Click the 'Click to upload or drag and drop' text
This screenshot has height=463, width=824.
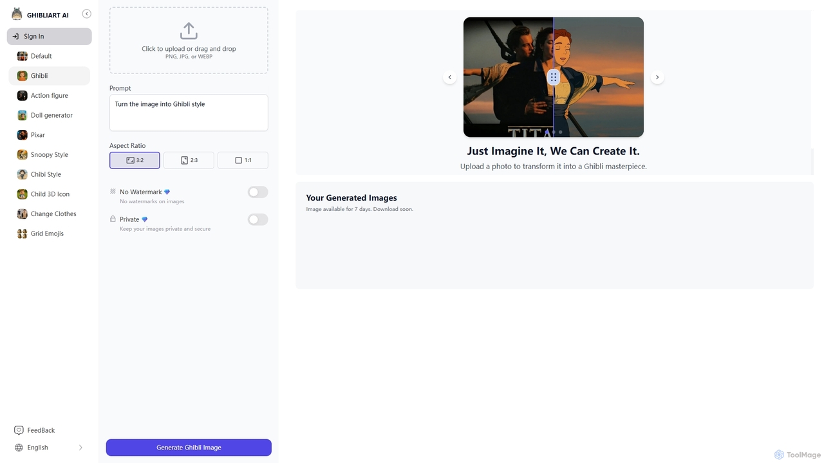click(x=189, y=49)
